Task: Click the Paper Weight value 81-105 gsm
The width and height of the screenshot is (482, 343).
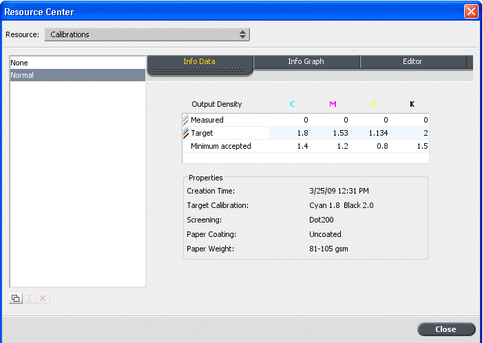Action: [328, 249]
